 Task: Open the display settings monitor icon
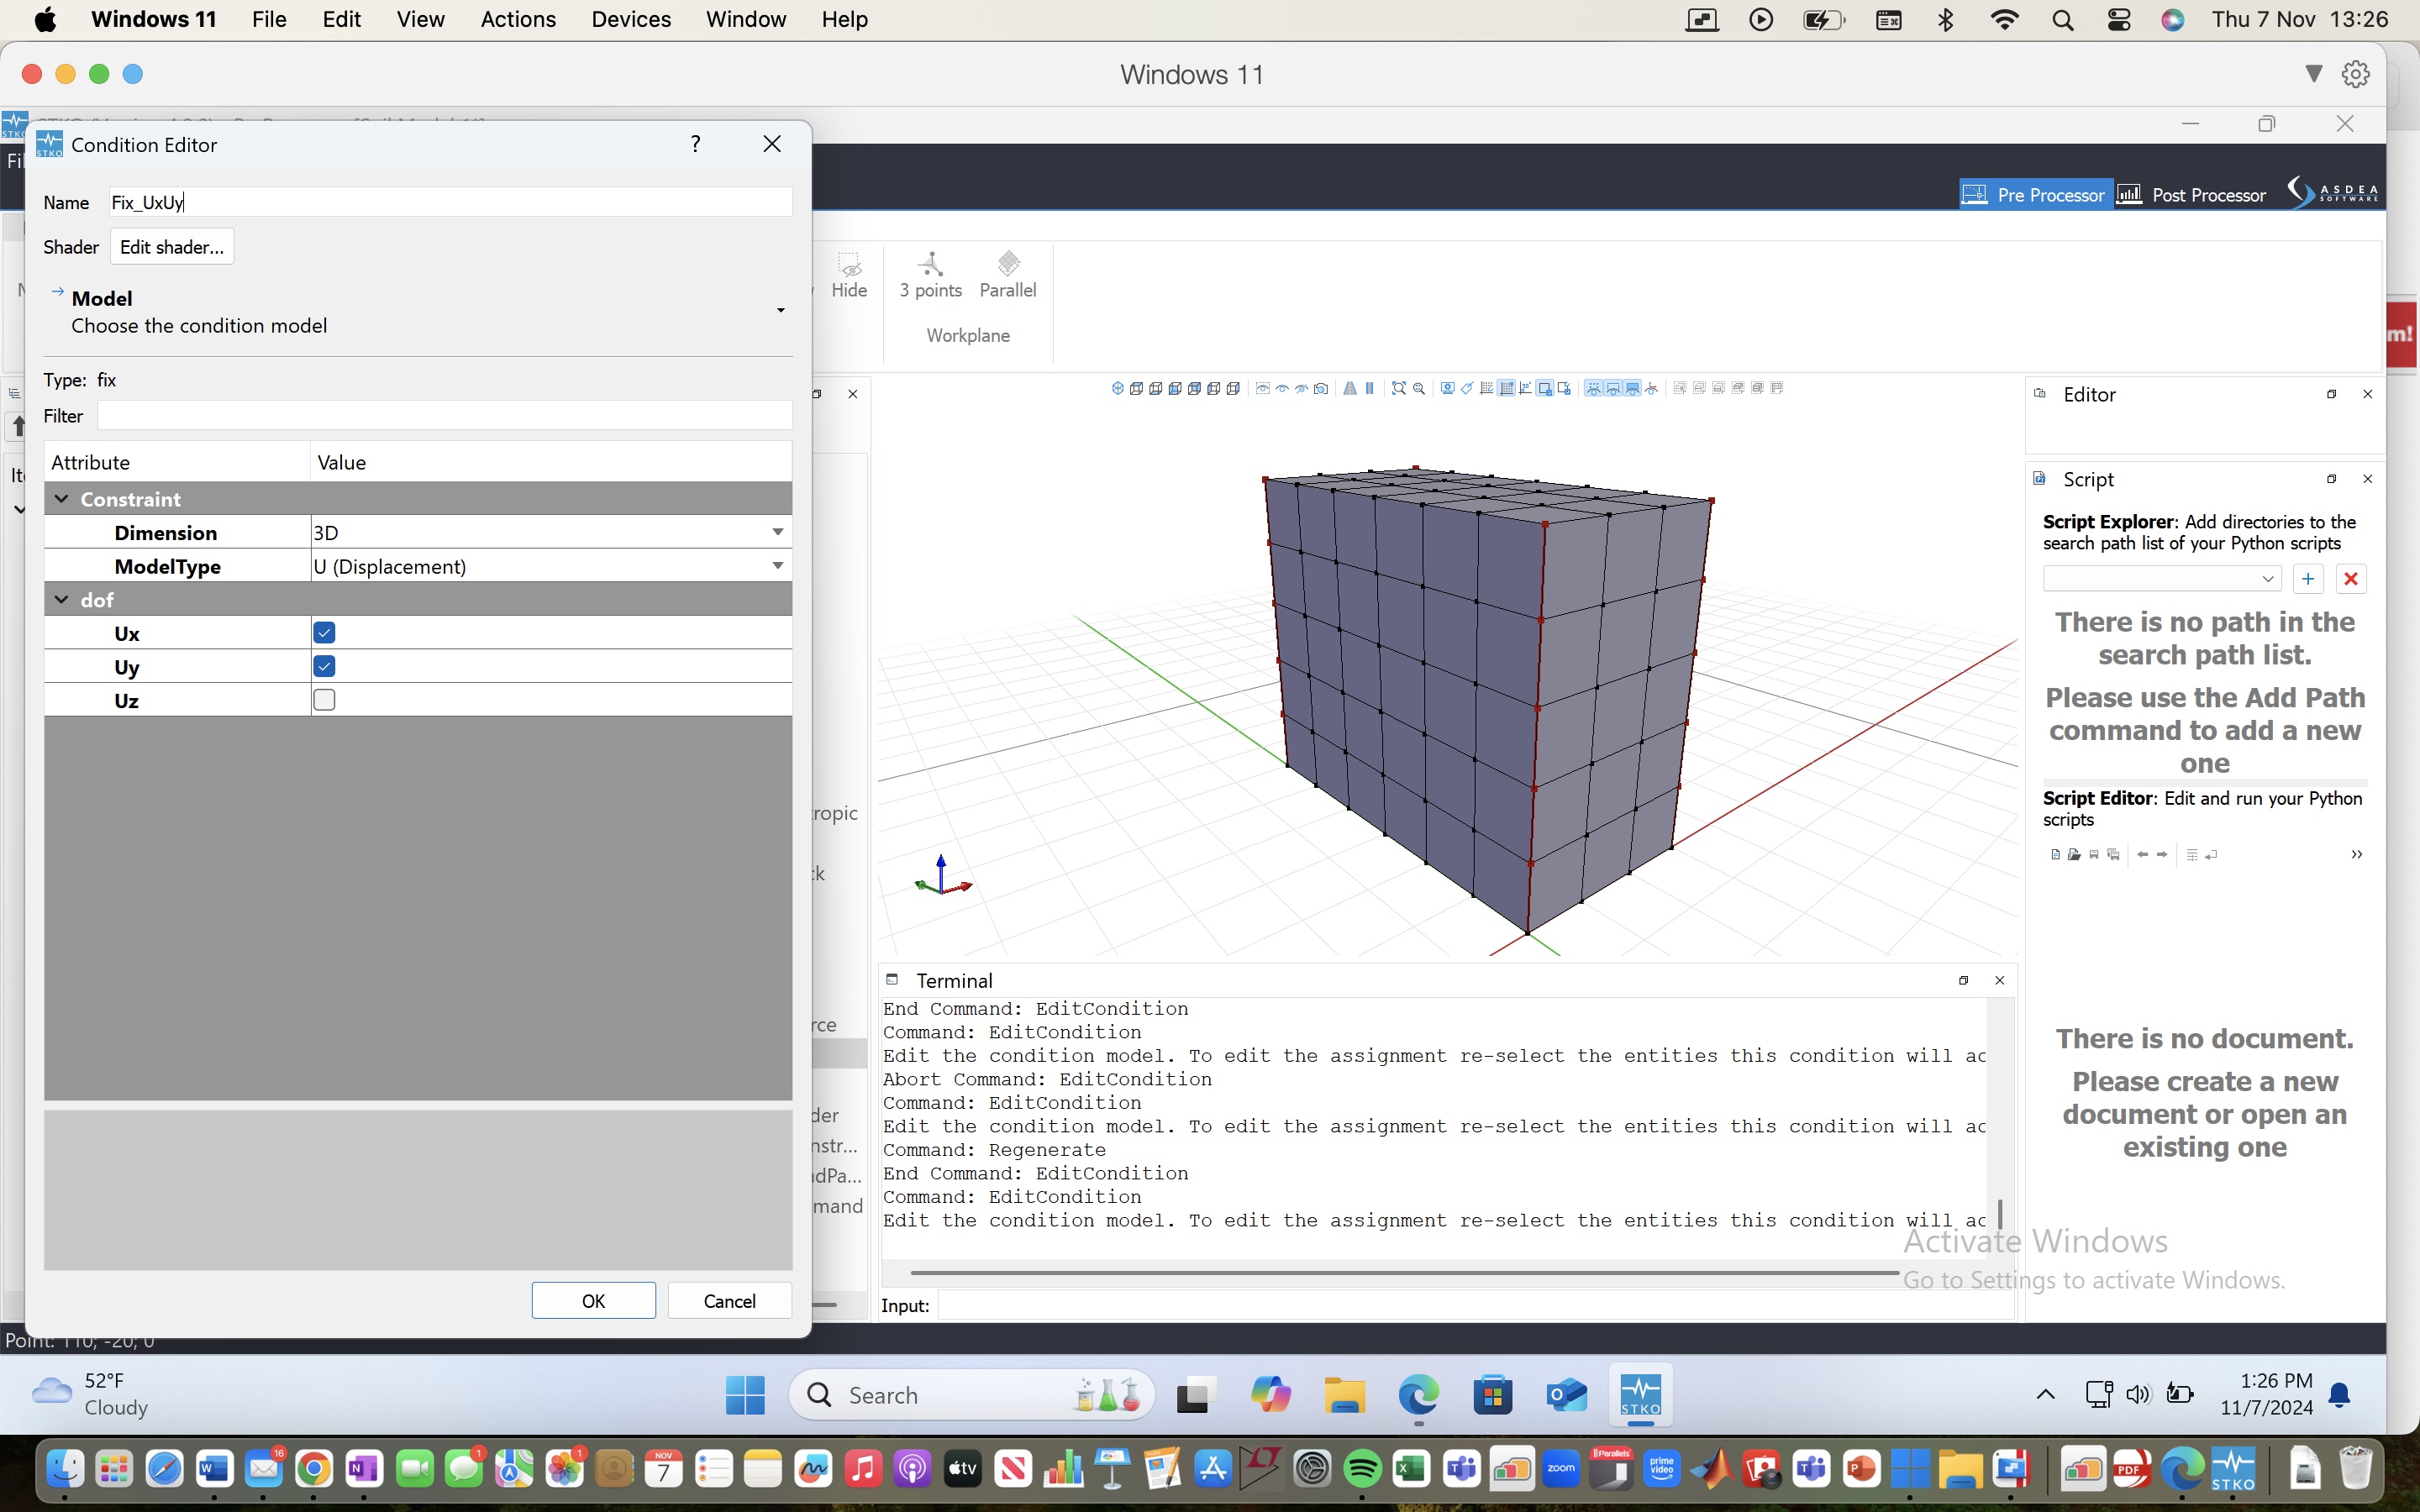point(1447,389)
